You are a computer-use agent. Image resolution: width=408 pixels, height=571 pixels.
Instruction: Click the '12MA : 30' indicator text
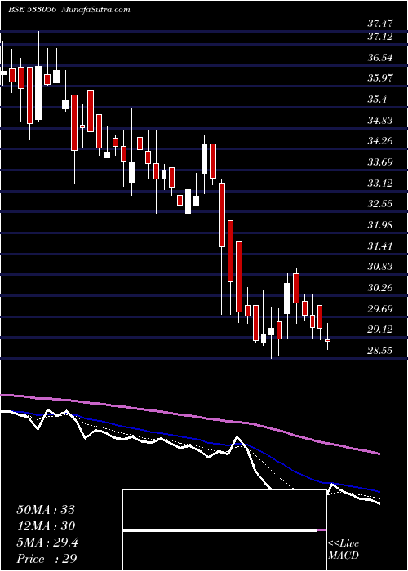46,526
